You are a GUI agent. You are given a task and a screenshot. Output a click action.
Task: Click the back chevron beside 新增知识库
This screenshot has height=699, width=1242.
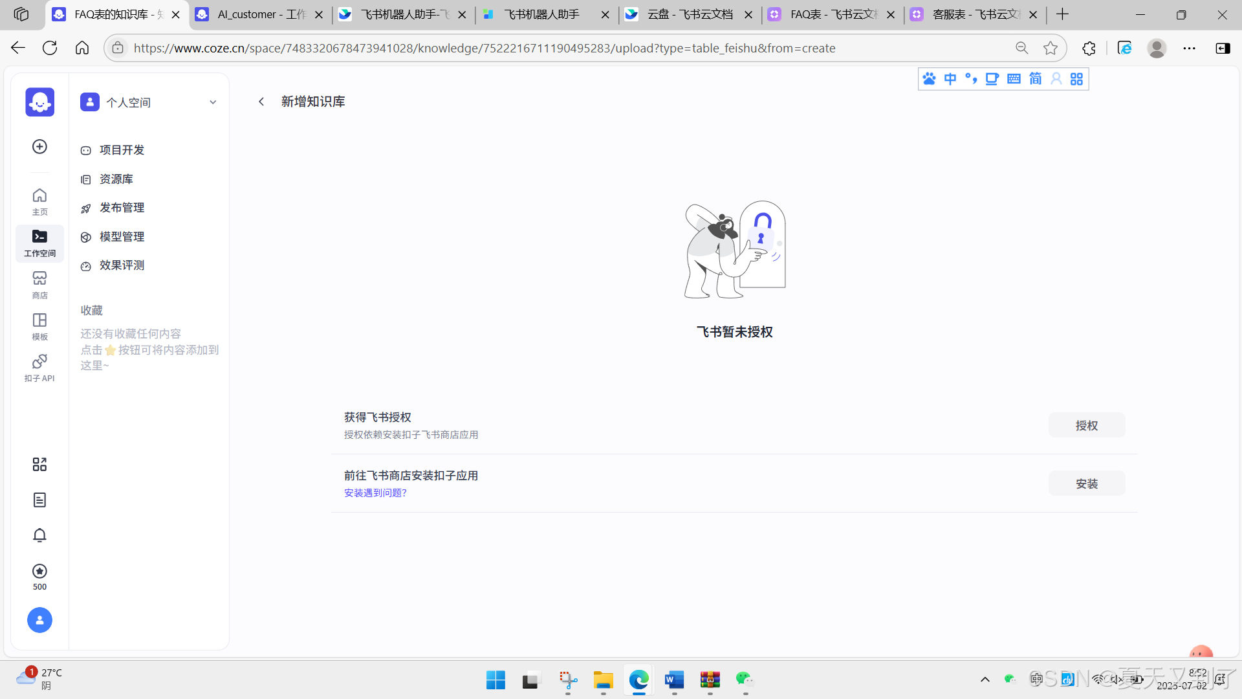(x=261, y=102)
